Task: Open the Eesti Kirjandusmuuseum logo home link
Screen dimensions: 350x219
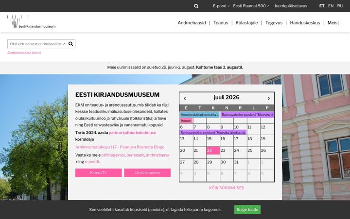Action: (x=31, y=22)
